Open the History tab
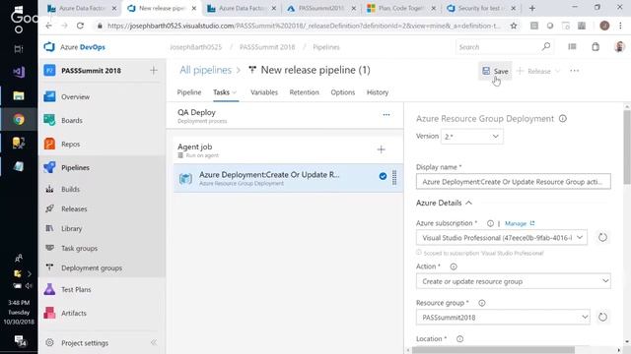The width and height of the screenshot is (631, 354). click(x=378, y=92)
